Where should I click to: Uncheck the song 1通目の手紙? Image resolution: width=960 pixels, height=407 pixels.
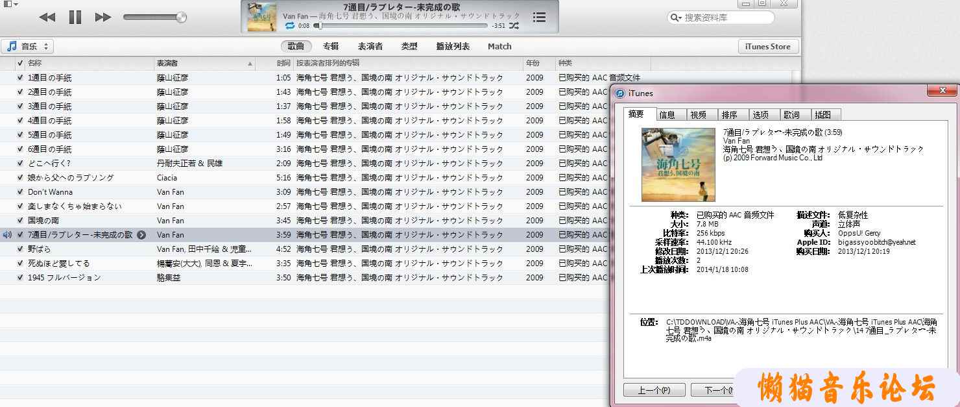point(20,78)
